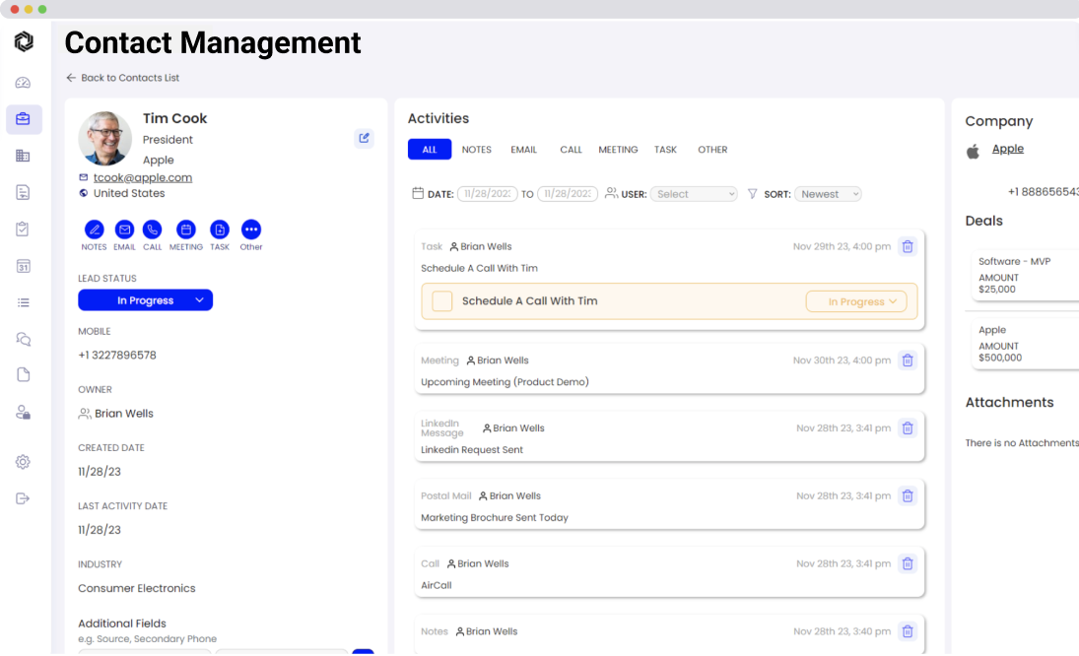Delete the Schedule A Call With Tim task
This screenshot has width=1079, height=656.
click(908, 246)
